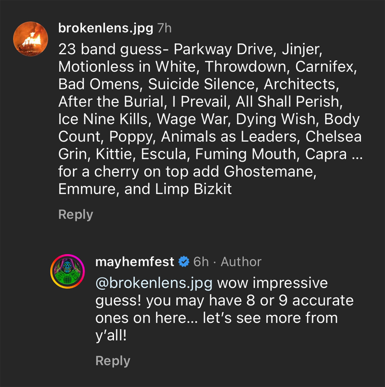The height and width of the screenshot is (387, 385).
Task: Tap "y'all!" ending mayhemfest's reply
Action: pos(111,335)
